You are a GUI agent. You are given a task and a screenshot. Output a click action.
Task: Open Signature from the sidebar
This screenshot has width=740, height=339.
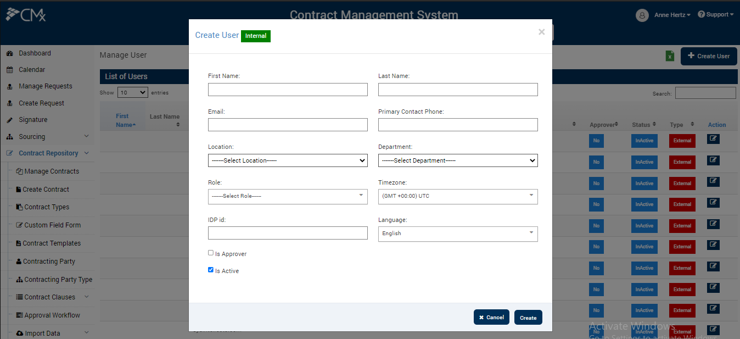[x=33, y=119]
